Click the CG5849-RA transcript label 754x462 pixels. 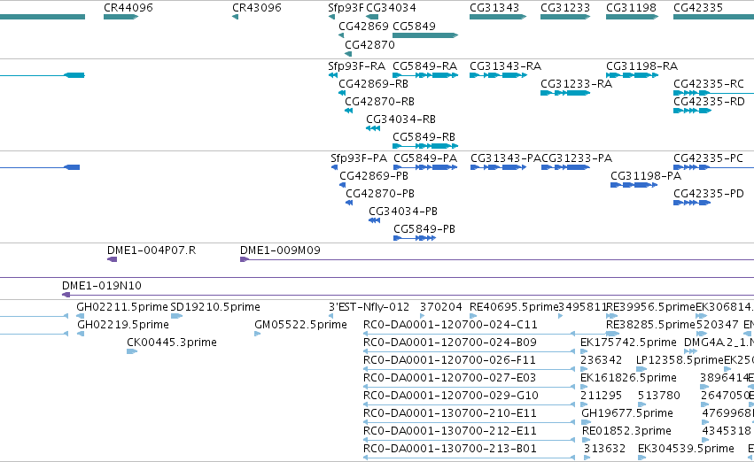click(424, 65)
